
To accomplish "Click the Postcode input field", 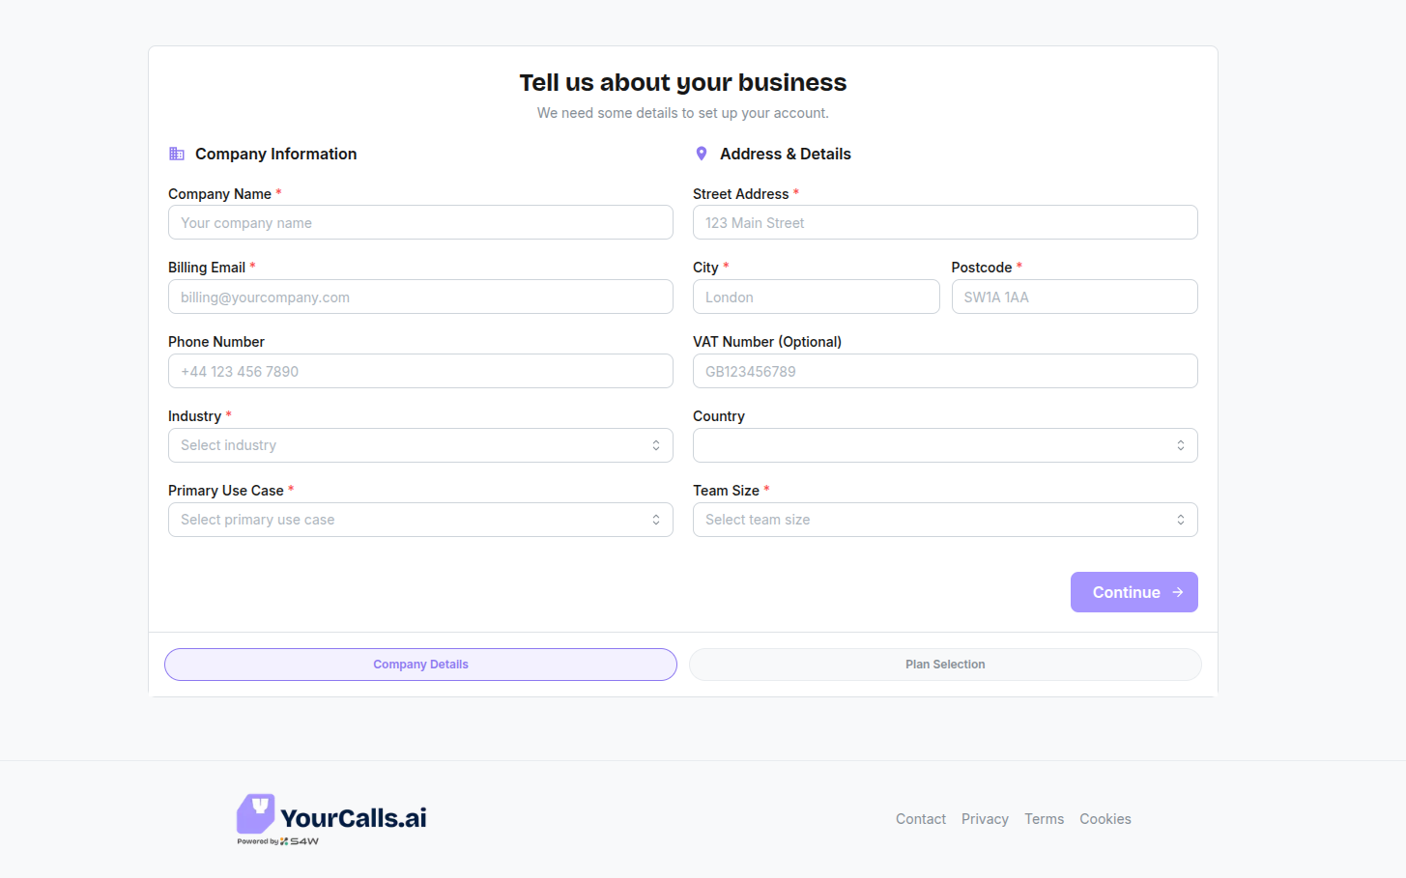I will [1075, 297].
